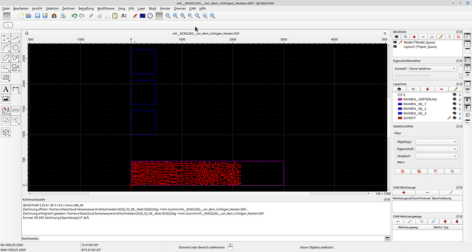Hide the RAHMEN__WJ__2 layer
Viewport: 472px width, 252px height.
(454, 109)
